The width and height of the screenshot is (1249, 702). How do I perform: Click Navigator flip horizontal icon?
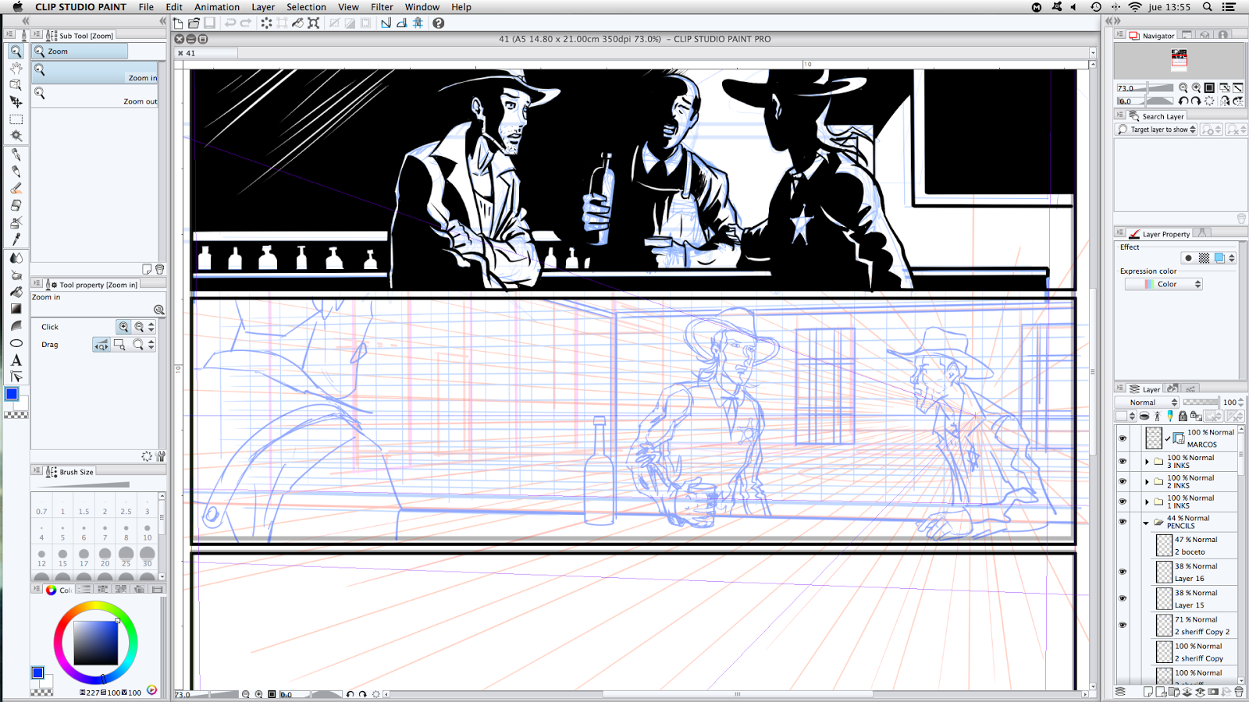click(x=1225, y=101)
